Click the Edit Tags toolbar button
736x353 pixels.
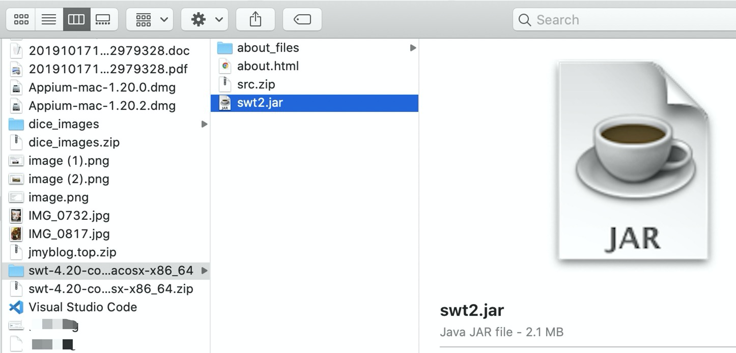point(303,20)
